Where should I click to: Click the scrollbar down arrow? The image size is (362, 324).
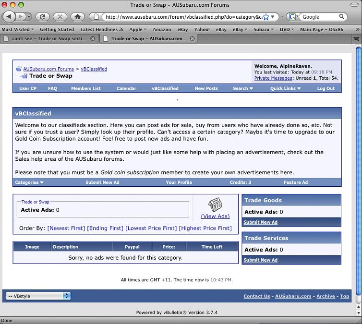[358, 313]
